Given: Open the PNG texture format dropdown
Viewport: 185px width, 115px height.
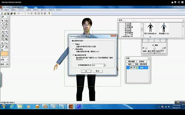Looking at the screenshot, I should coord(104,65).
